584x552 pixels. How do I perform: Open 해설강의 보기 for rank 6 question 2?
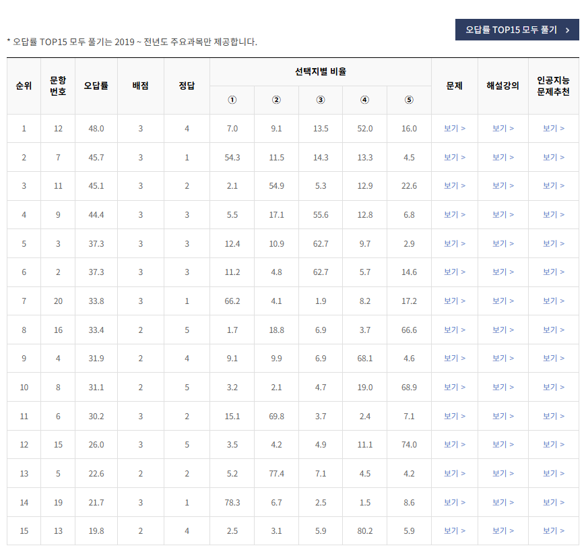(503, 272)
